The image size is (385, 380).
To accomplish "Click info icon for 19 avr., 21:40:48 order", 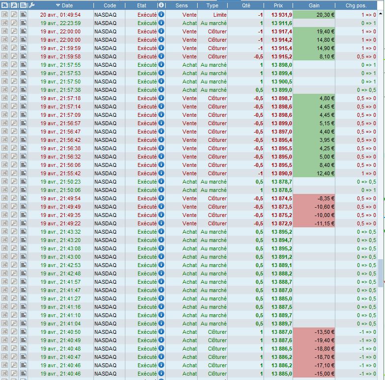I will (161, 348).
